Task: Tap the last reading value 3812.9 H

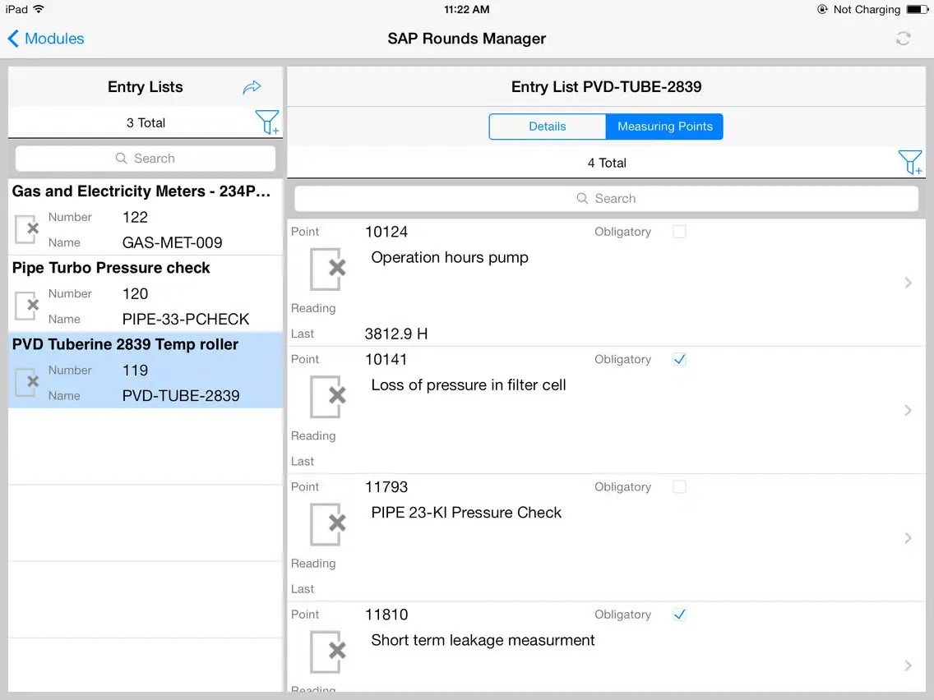Action: [396, 334]
